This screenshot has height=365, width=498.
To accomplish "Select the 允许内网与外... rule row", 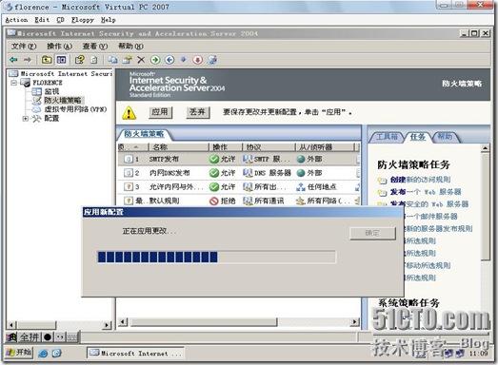I will [239, 187].
